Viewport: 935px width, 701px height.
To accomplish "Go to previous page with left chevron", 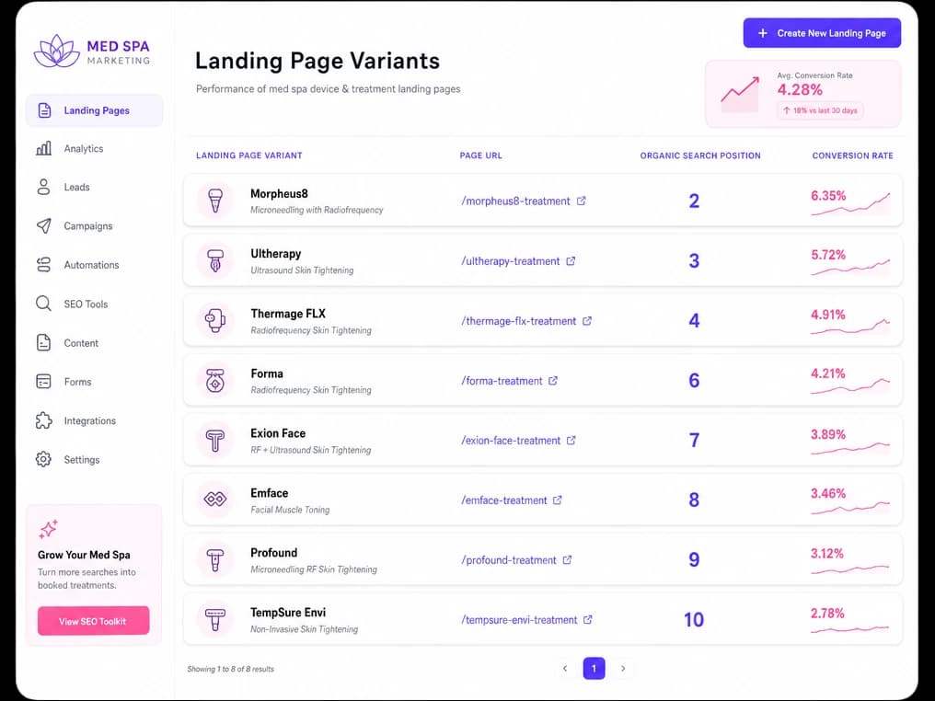I will pyautogui.click(x=565, y=668).
